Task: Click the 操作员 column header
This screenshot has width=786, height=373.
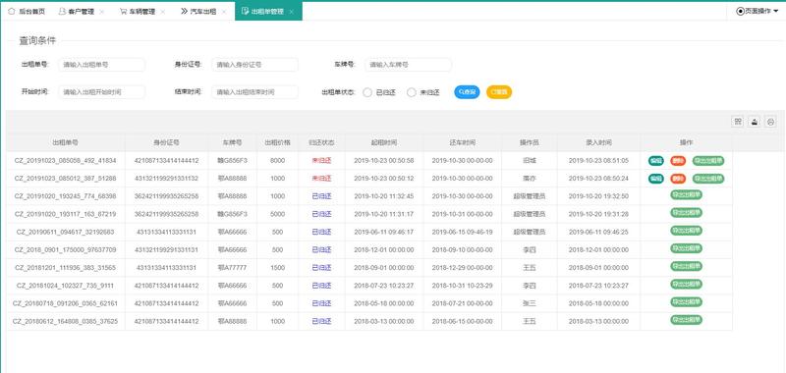Action: coord(530,142)
